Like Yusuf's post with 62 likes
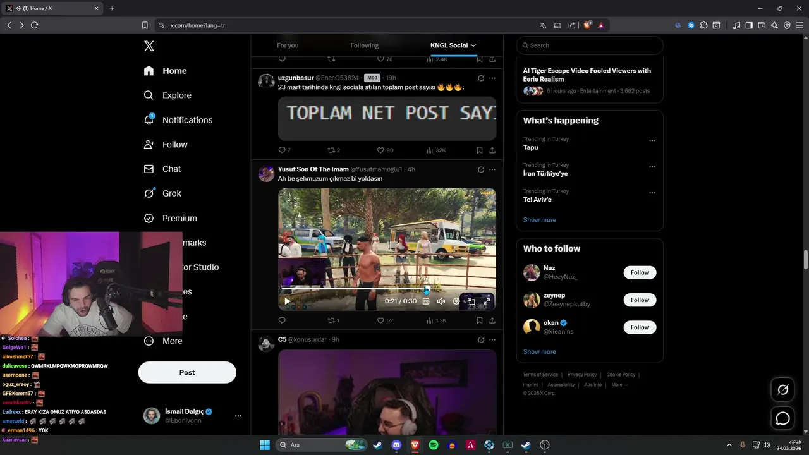 coord(380,320)
